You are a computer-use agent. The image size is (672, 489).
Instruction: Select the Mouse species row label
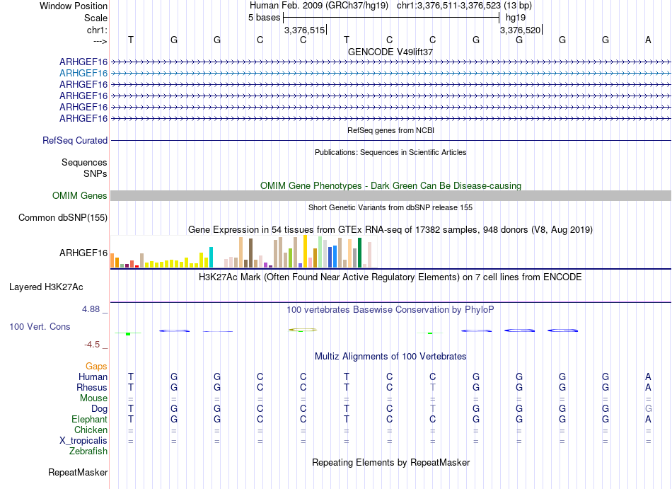(x=93, y=398)
